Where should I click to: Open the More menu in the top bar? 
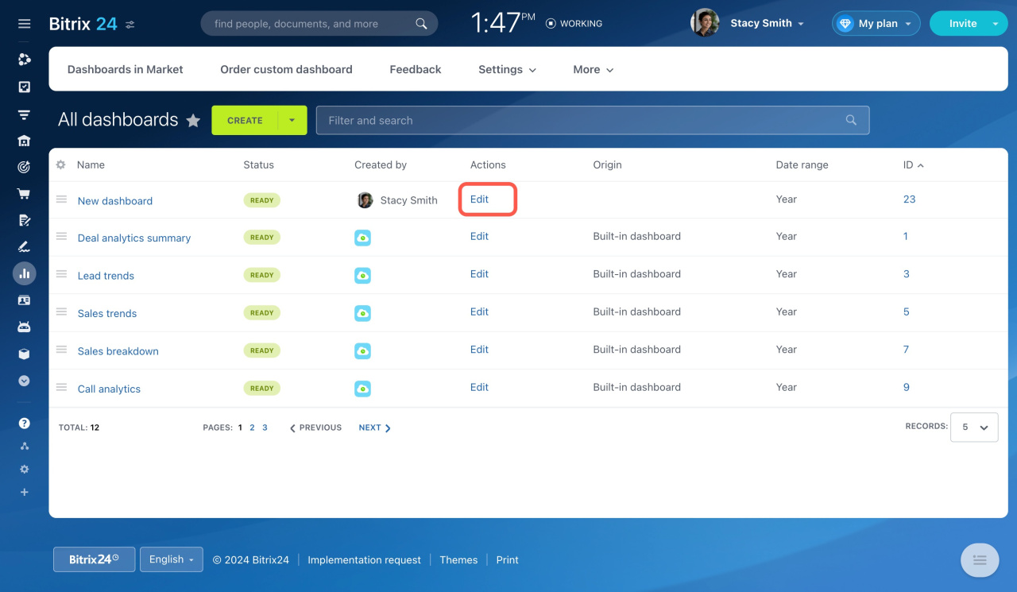click(592, 69)
